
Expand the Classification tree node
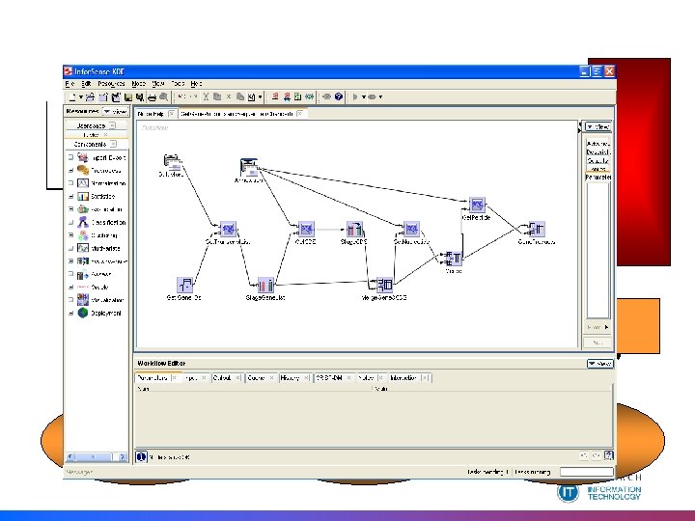click(70, 222)
